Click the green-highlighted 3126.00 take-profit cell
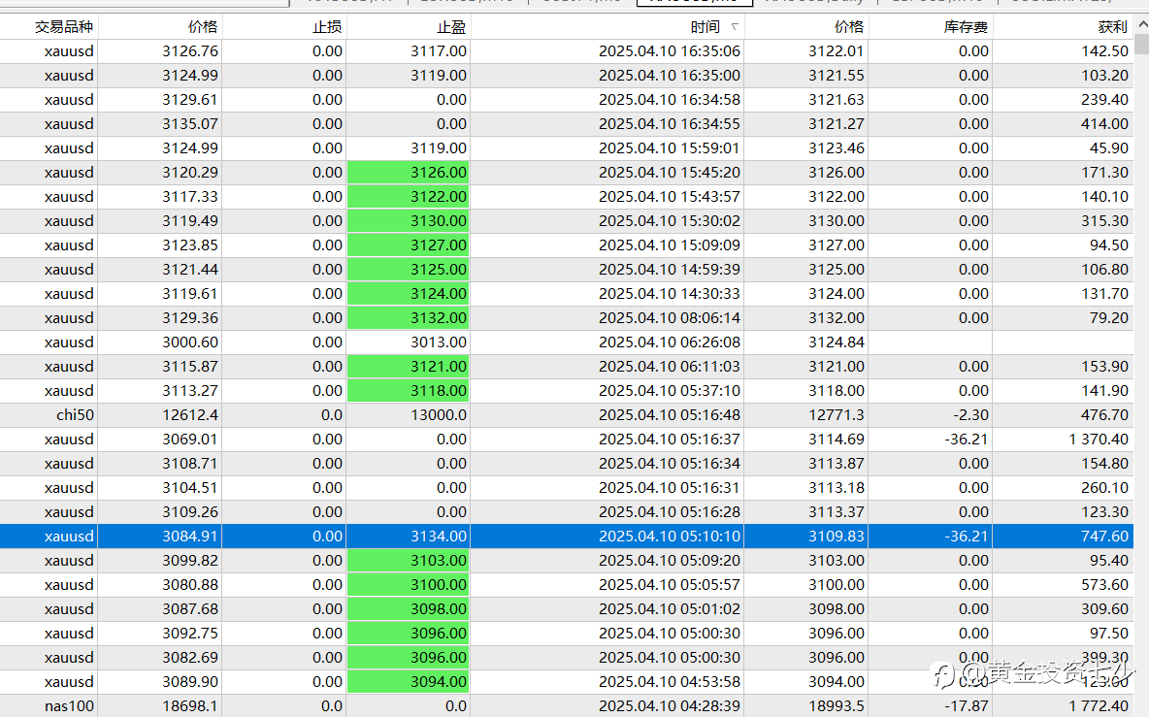This screenshot has height=717, width=1149. coord(409,172)
